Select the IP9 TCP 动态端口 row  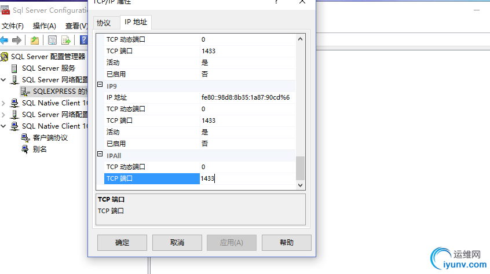pos(200,109)
